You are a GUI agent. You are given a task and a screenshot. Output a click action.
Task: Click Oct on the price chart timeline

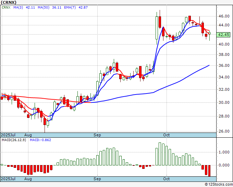[167, 135]
